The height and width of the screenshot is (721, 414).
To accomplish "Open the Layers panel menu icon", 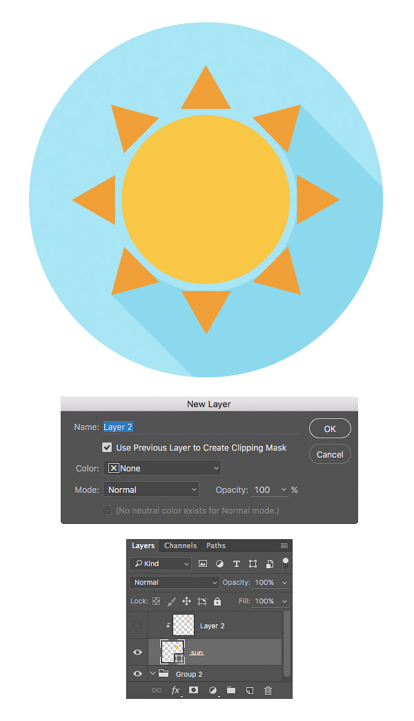I will (x=284, y=545).
